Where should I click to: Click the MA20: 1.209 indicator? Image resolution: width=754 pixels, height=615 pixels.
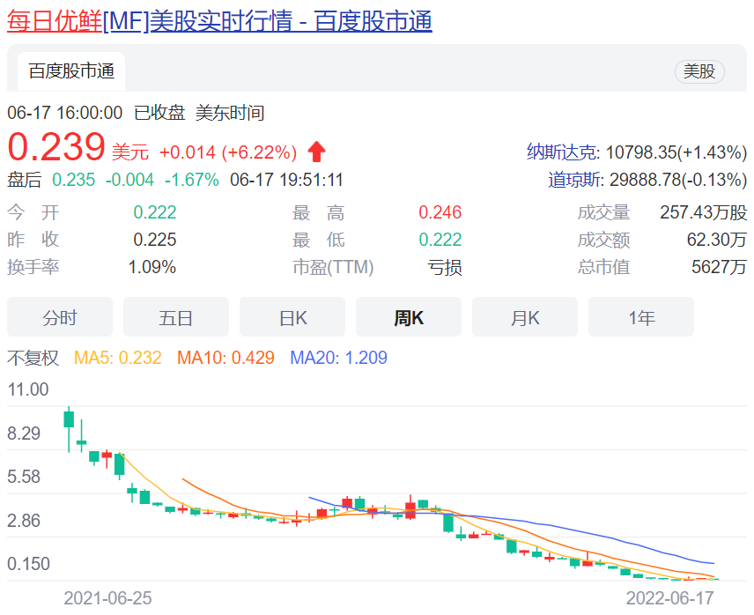(x=338, y=358)
